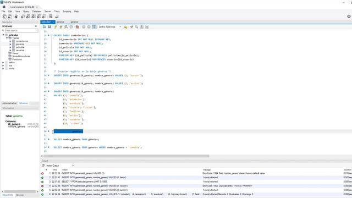Click the rollback transaction icon
Screen dimensions: 352x198
point(89,27)
